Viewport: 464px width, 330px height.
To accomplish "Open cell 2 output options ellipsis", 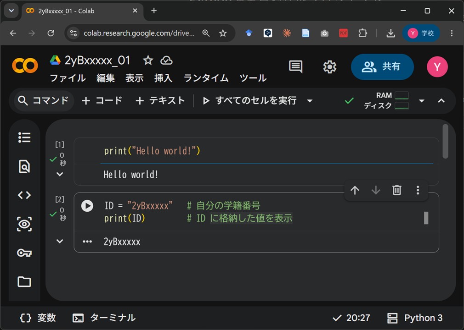I will coord(87,242).
